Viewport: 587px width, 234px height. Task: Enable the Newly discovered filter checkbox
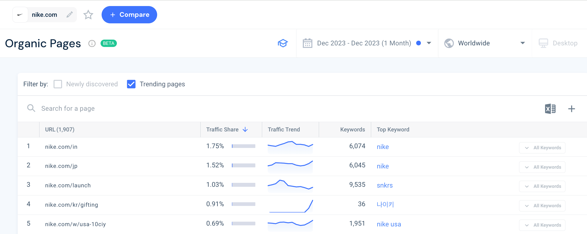click(58, 84)
